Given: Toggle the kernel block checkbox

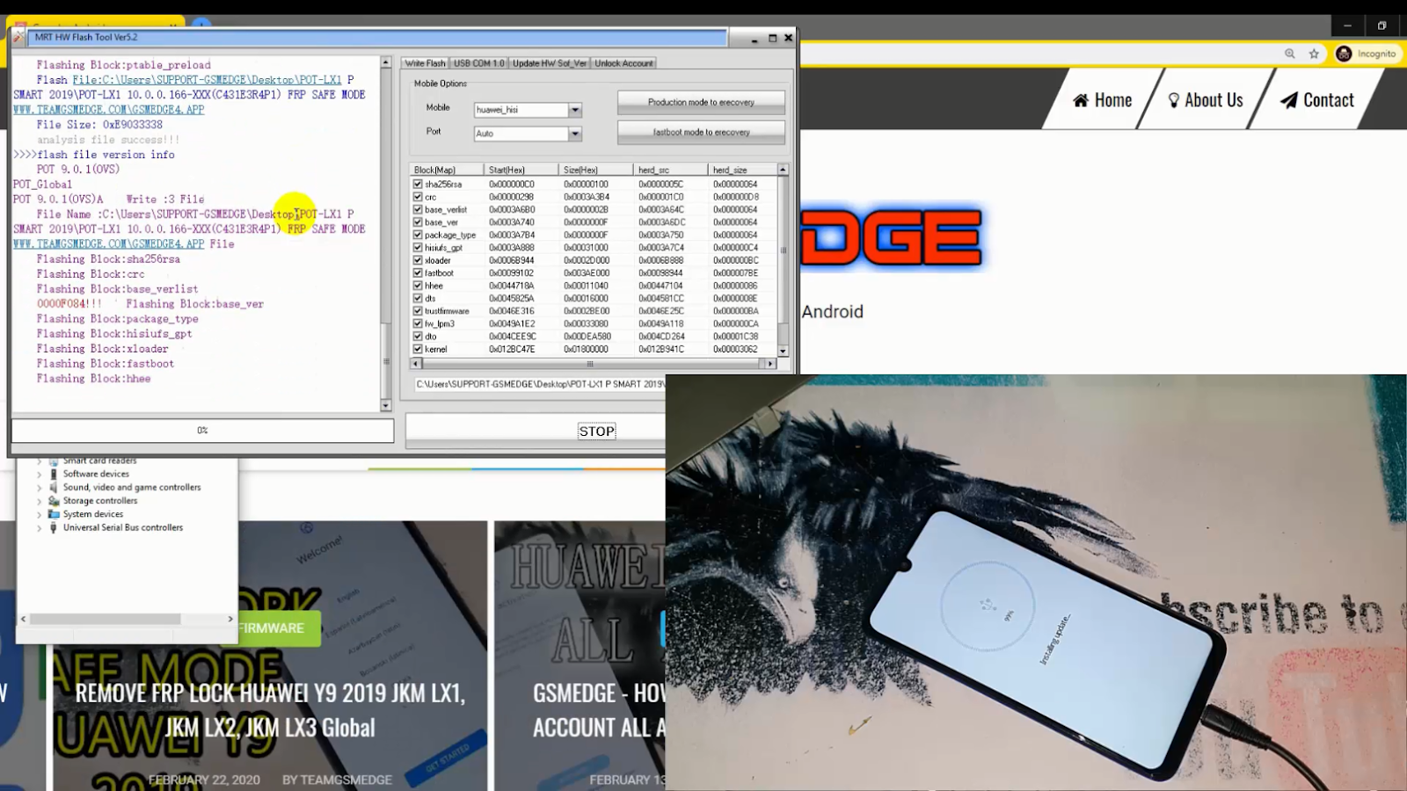Looking at the screenshot, I should 418,349.
